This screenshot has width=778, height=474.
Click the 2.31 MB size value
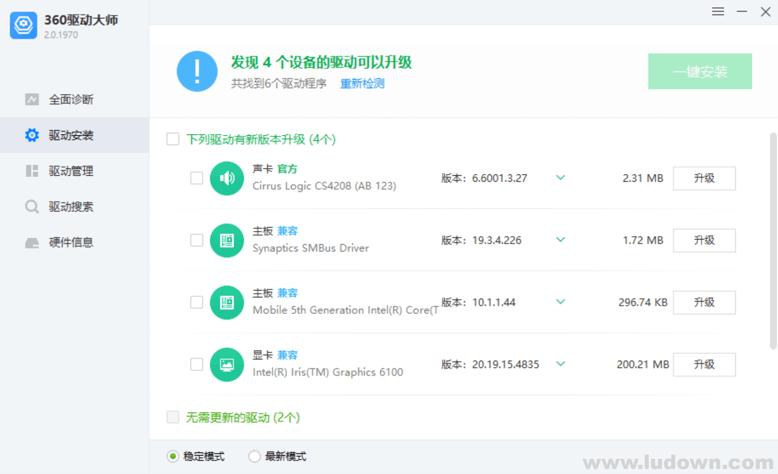[x=643, y=178]
